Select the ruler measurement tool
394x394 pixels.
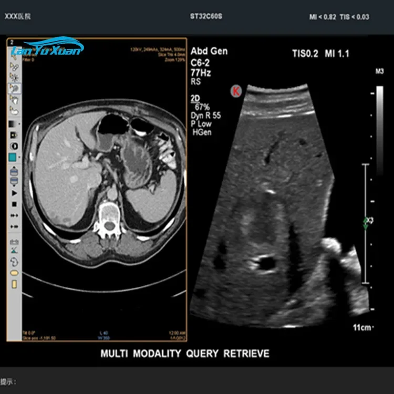[14, 242]
